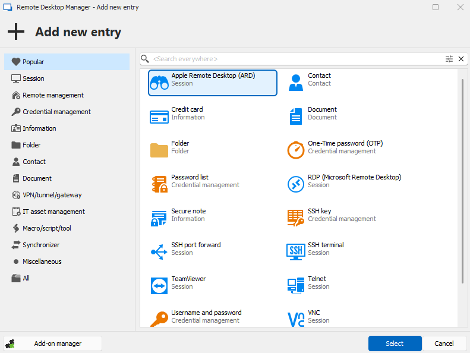The image size is (470, 353).
Task: Pick the Credit card icon
Action: click(x=159, y=116)
